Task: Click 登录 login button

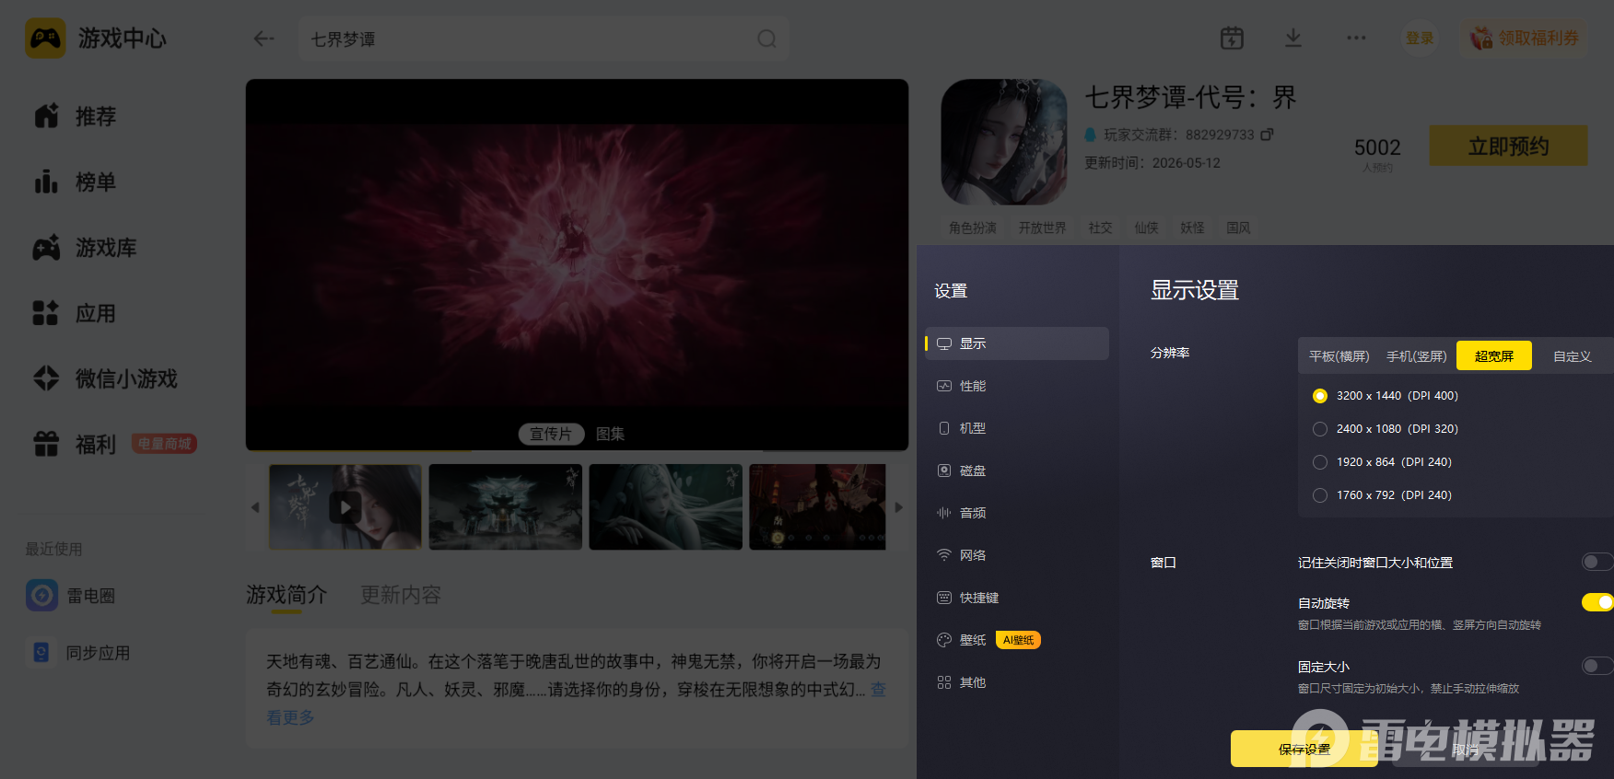Action: point(1420,38)
